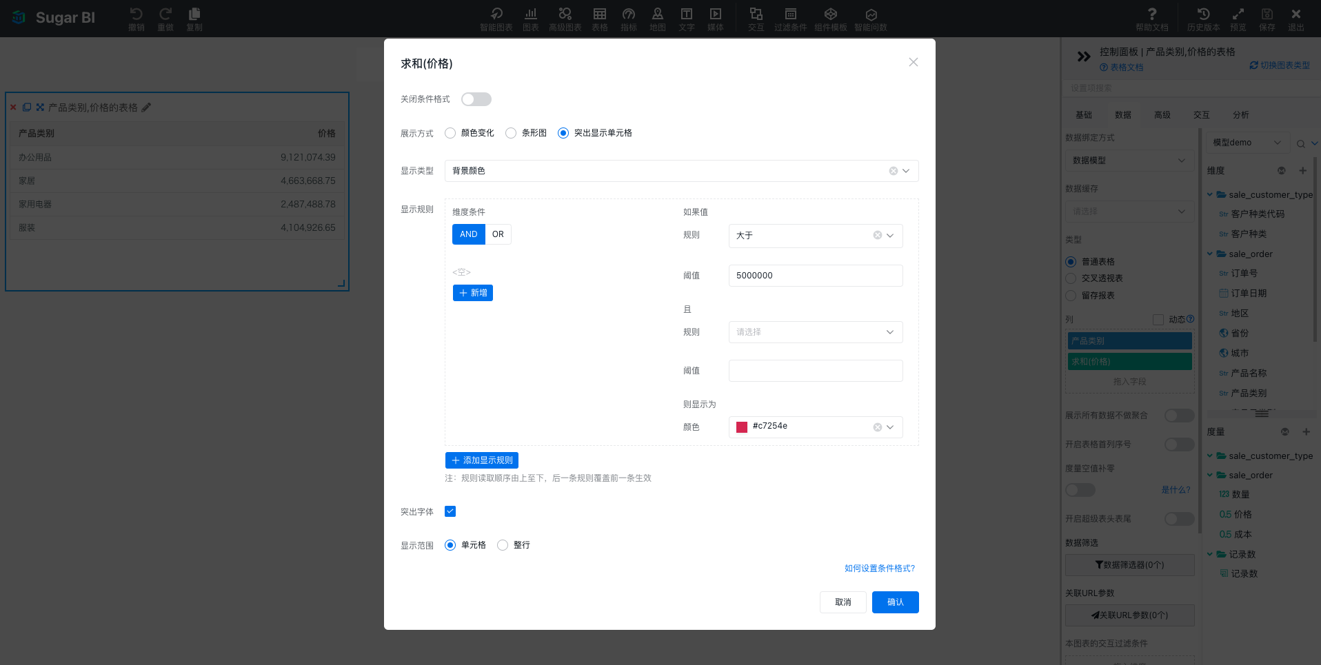
Task: Click the empty second 阈值 input field
Action: (816, 371)
